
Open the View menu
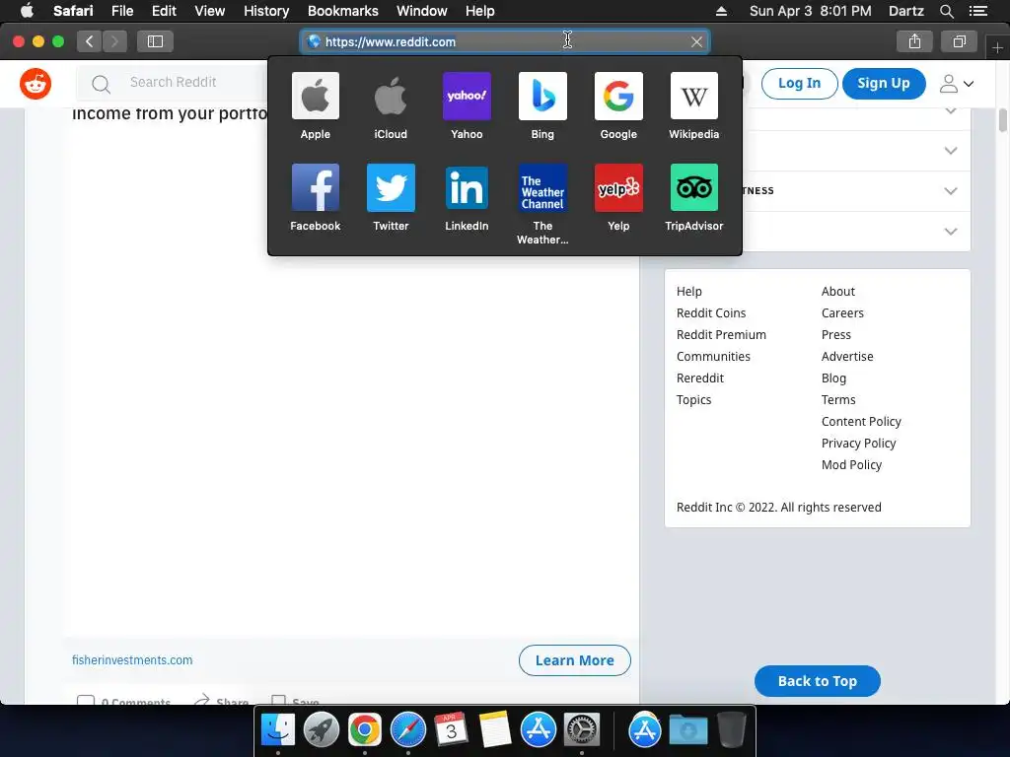click(210, 11)
